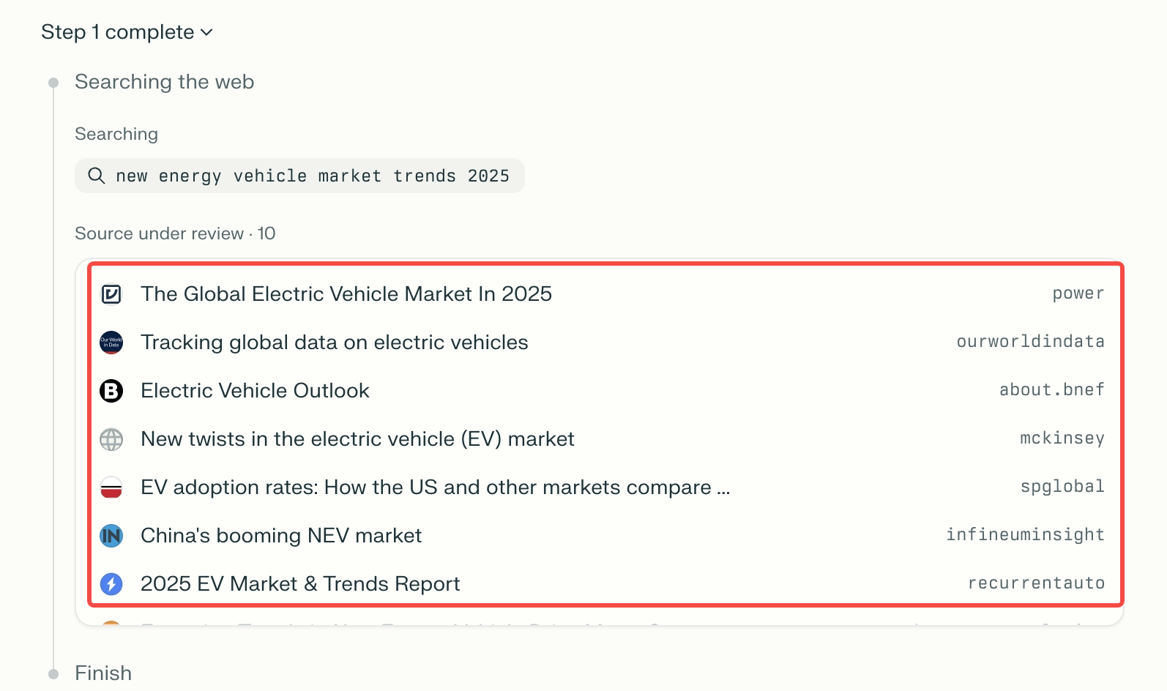Viewport: 1167px width, 691px height.
Task: Open The Global Electric Vehicle Market In 2025
Action: click(x=346, y=294)
